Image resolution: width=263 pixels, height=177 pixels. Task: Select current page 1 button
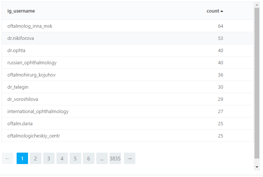click(22, 159)
